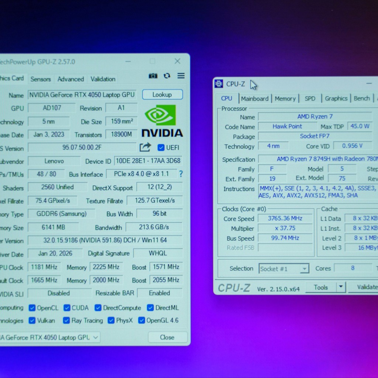Toggle the PhysX checkbox
This screenshot has height=378, width=378.
(111, 320)
